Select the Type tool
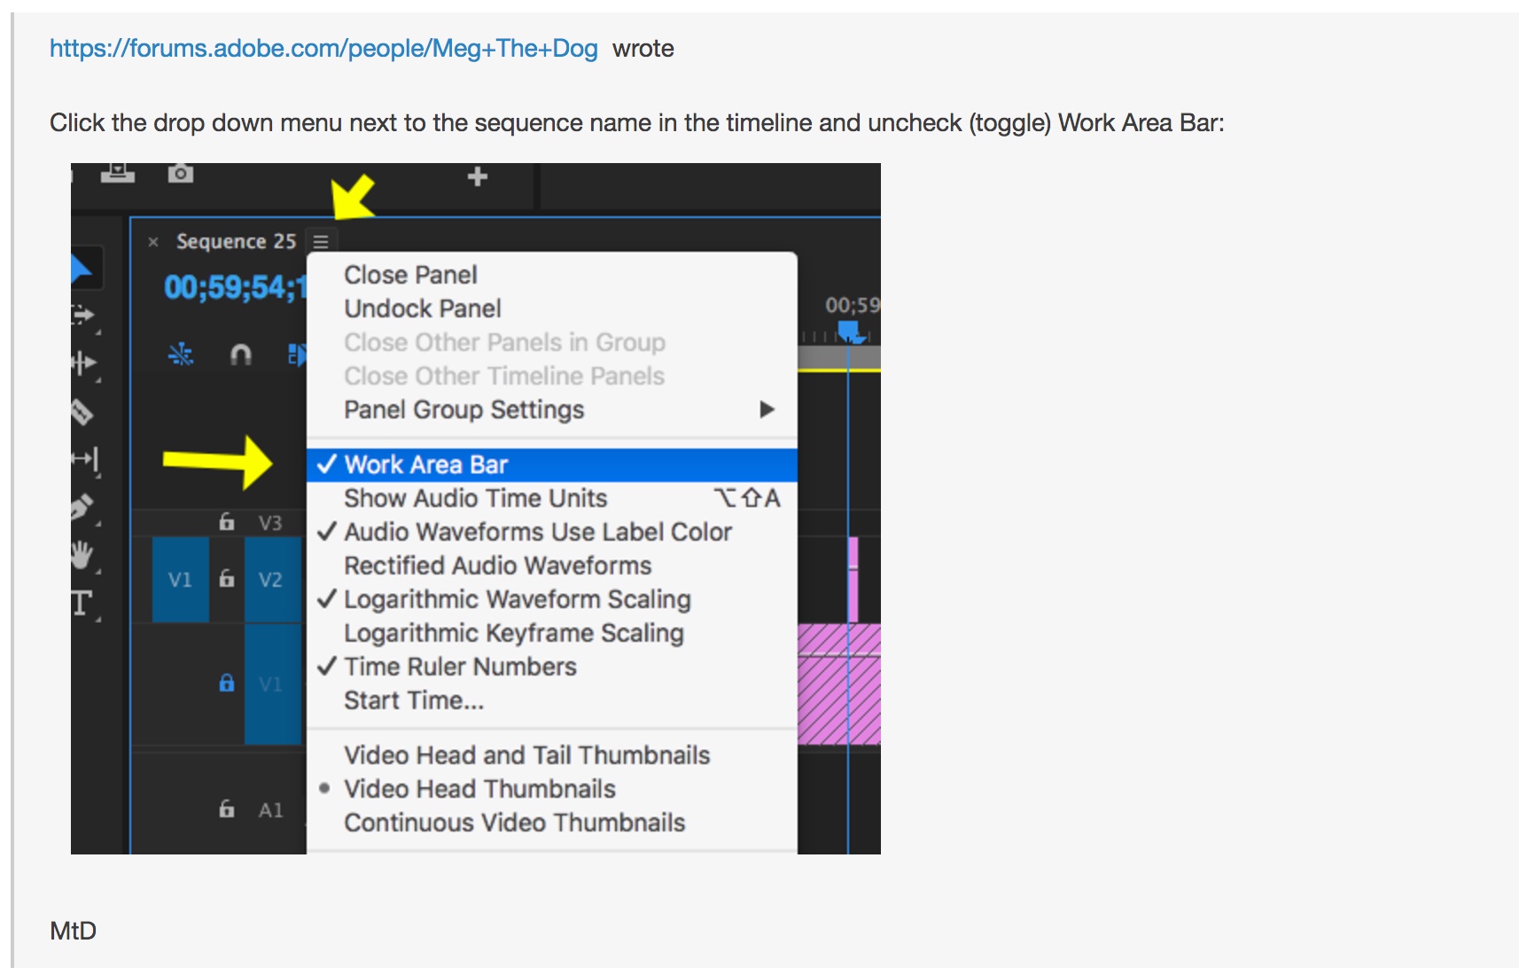 click(82, 603)
